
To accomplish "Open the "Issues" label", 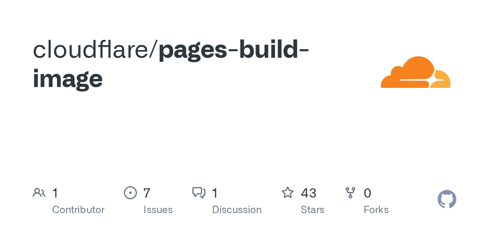I will [x=158, y=210].
